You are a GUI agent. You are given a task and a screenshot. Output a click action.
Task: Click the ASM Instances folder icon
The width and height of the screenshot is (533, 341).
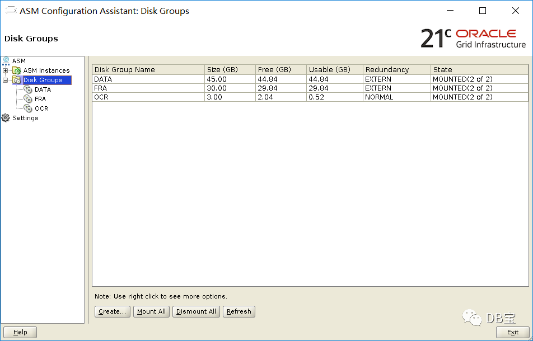click(16, 70)
